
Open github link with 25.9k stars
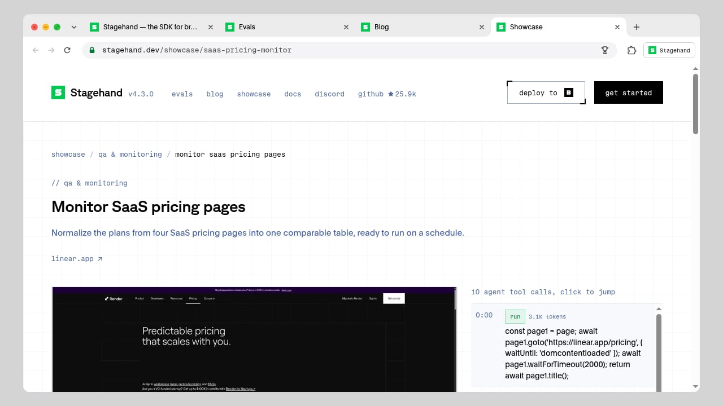click(x=387, y=94)
